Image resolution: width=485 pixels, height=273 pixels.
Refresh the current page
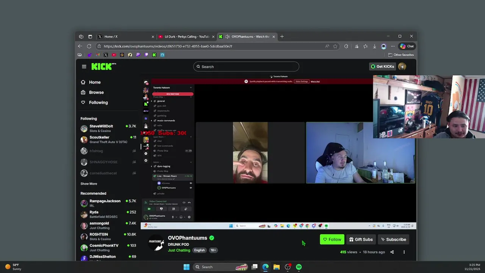click(89, 46)
